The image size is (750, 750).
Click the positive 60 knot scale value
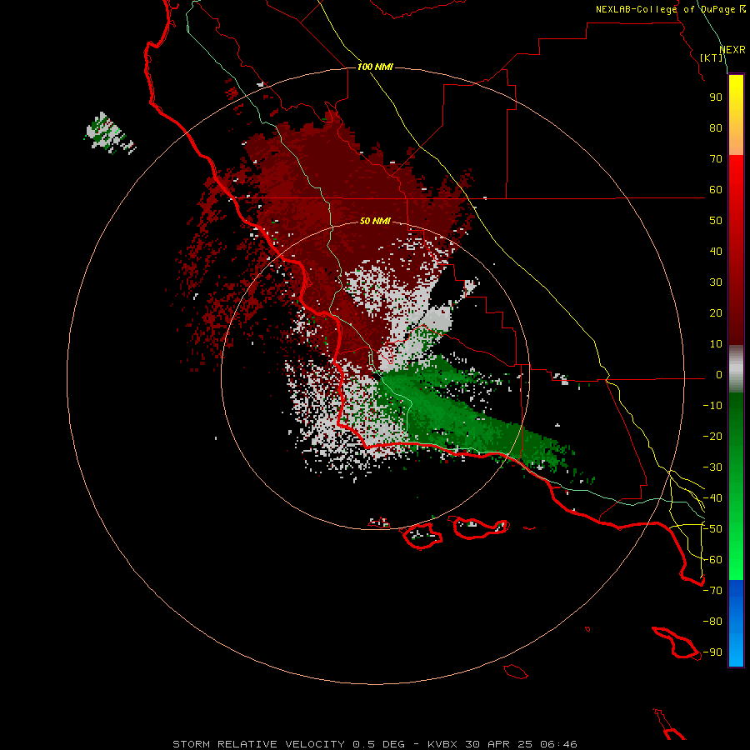point(716,189)
